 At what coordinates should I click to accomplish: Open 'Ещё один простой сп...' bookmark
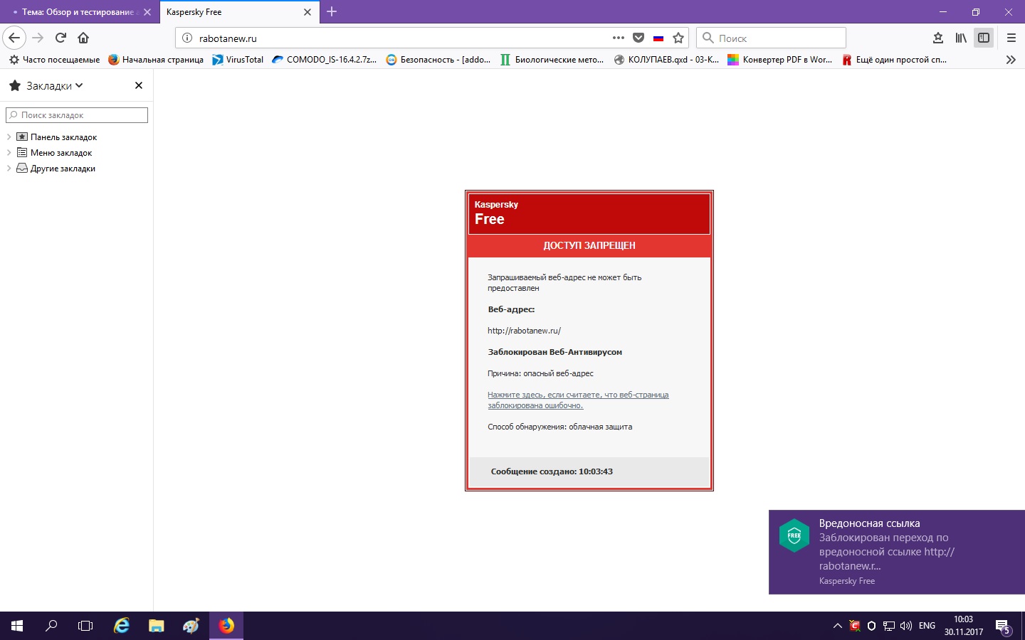895,60
